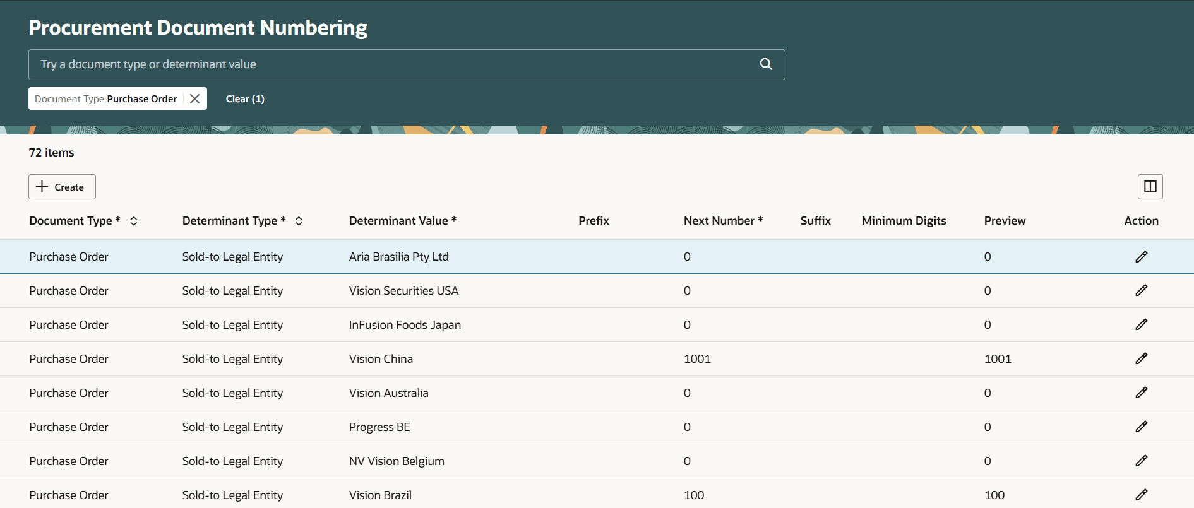The width and height of the screenshot is (1194, 508).
Task: Edit the InFusion Foods Japan row
Action: pyautogui.click(x=1141, y=324)
